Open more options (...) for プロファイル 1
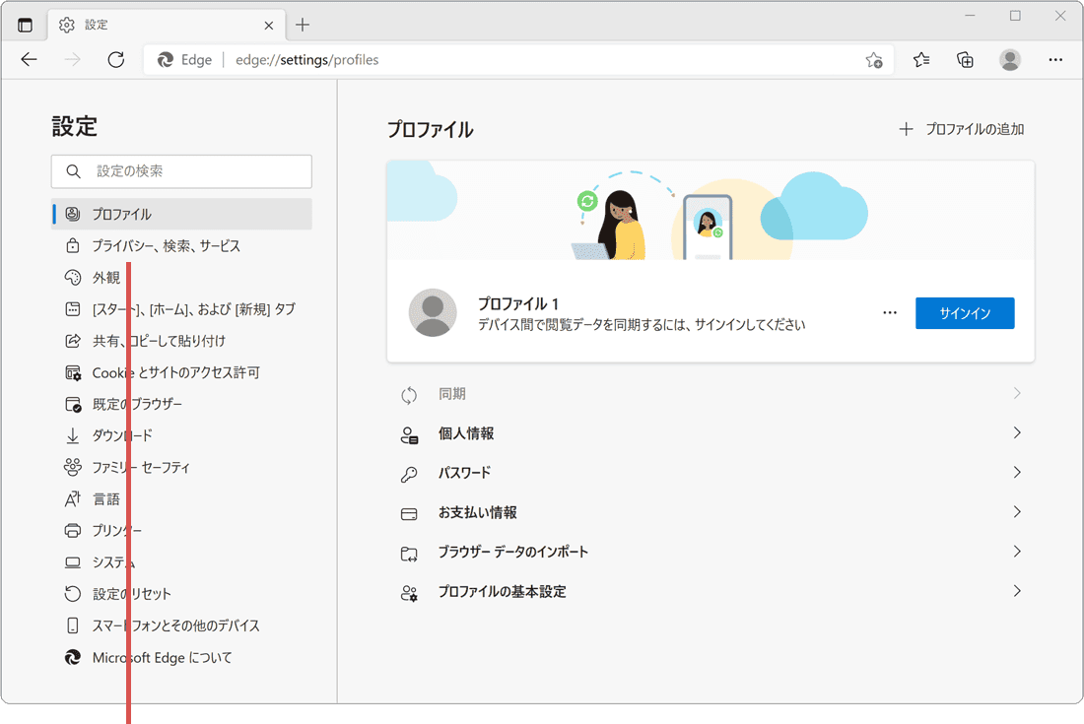Viewport: 1084px width, 724px height. click(890, 312)
